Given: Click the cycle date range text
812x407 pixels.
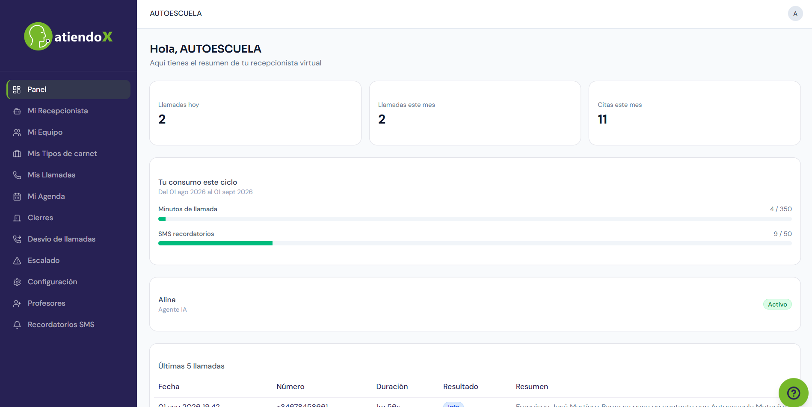Looking at the screenshot, I should (x=205, y=192).
